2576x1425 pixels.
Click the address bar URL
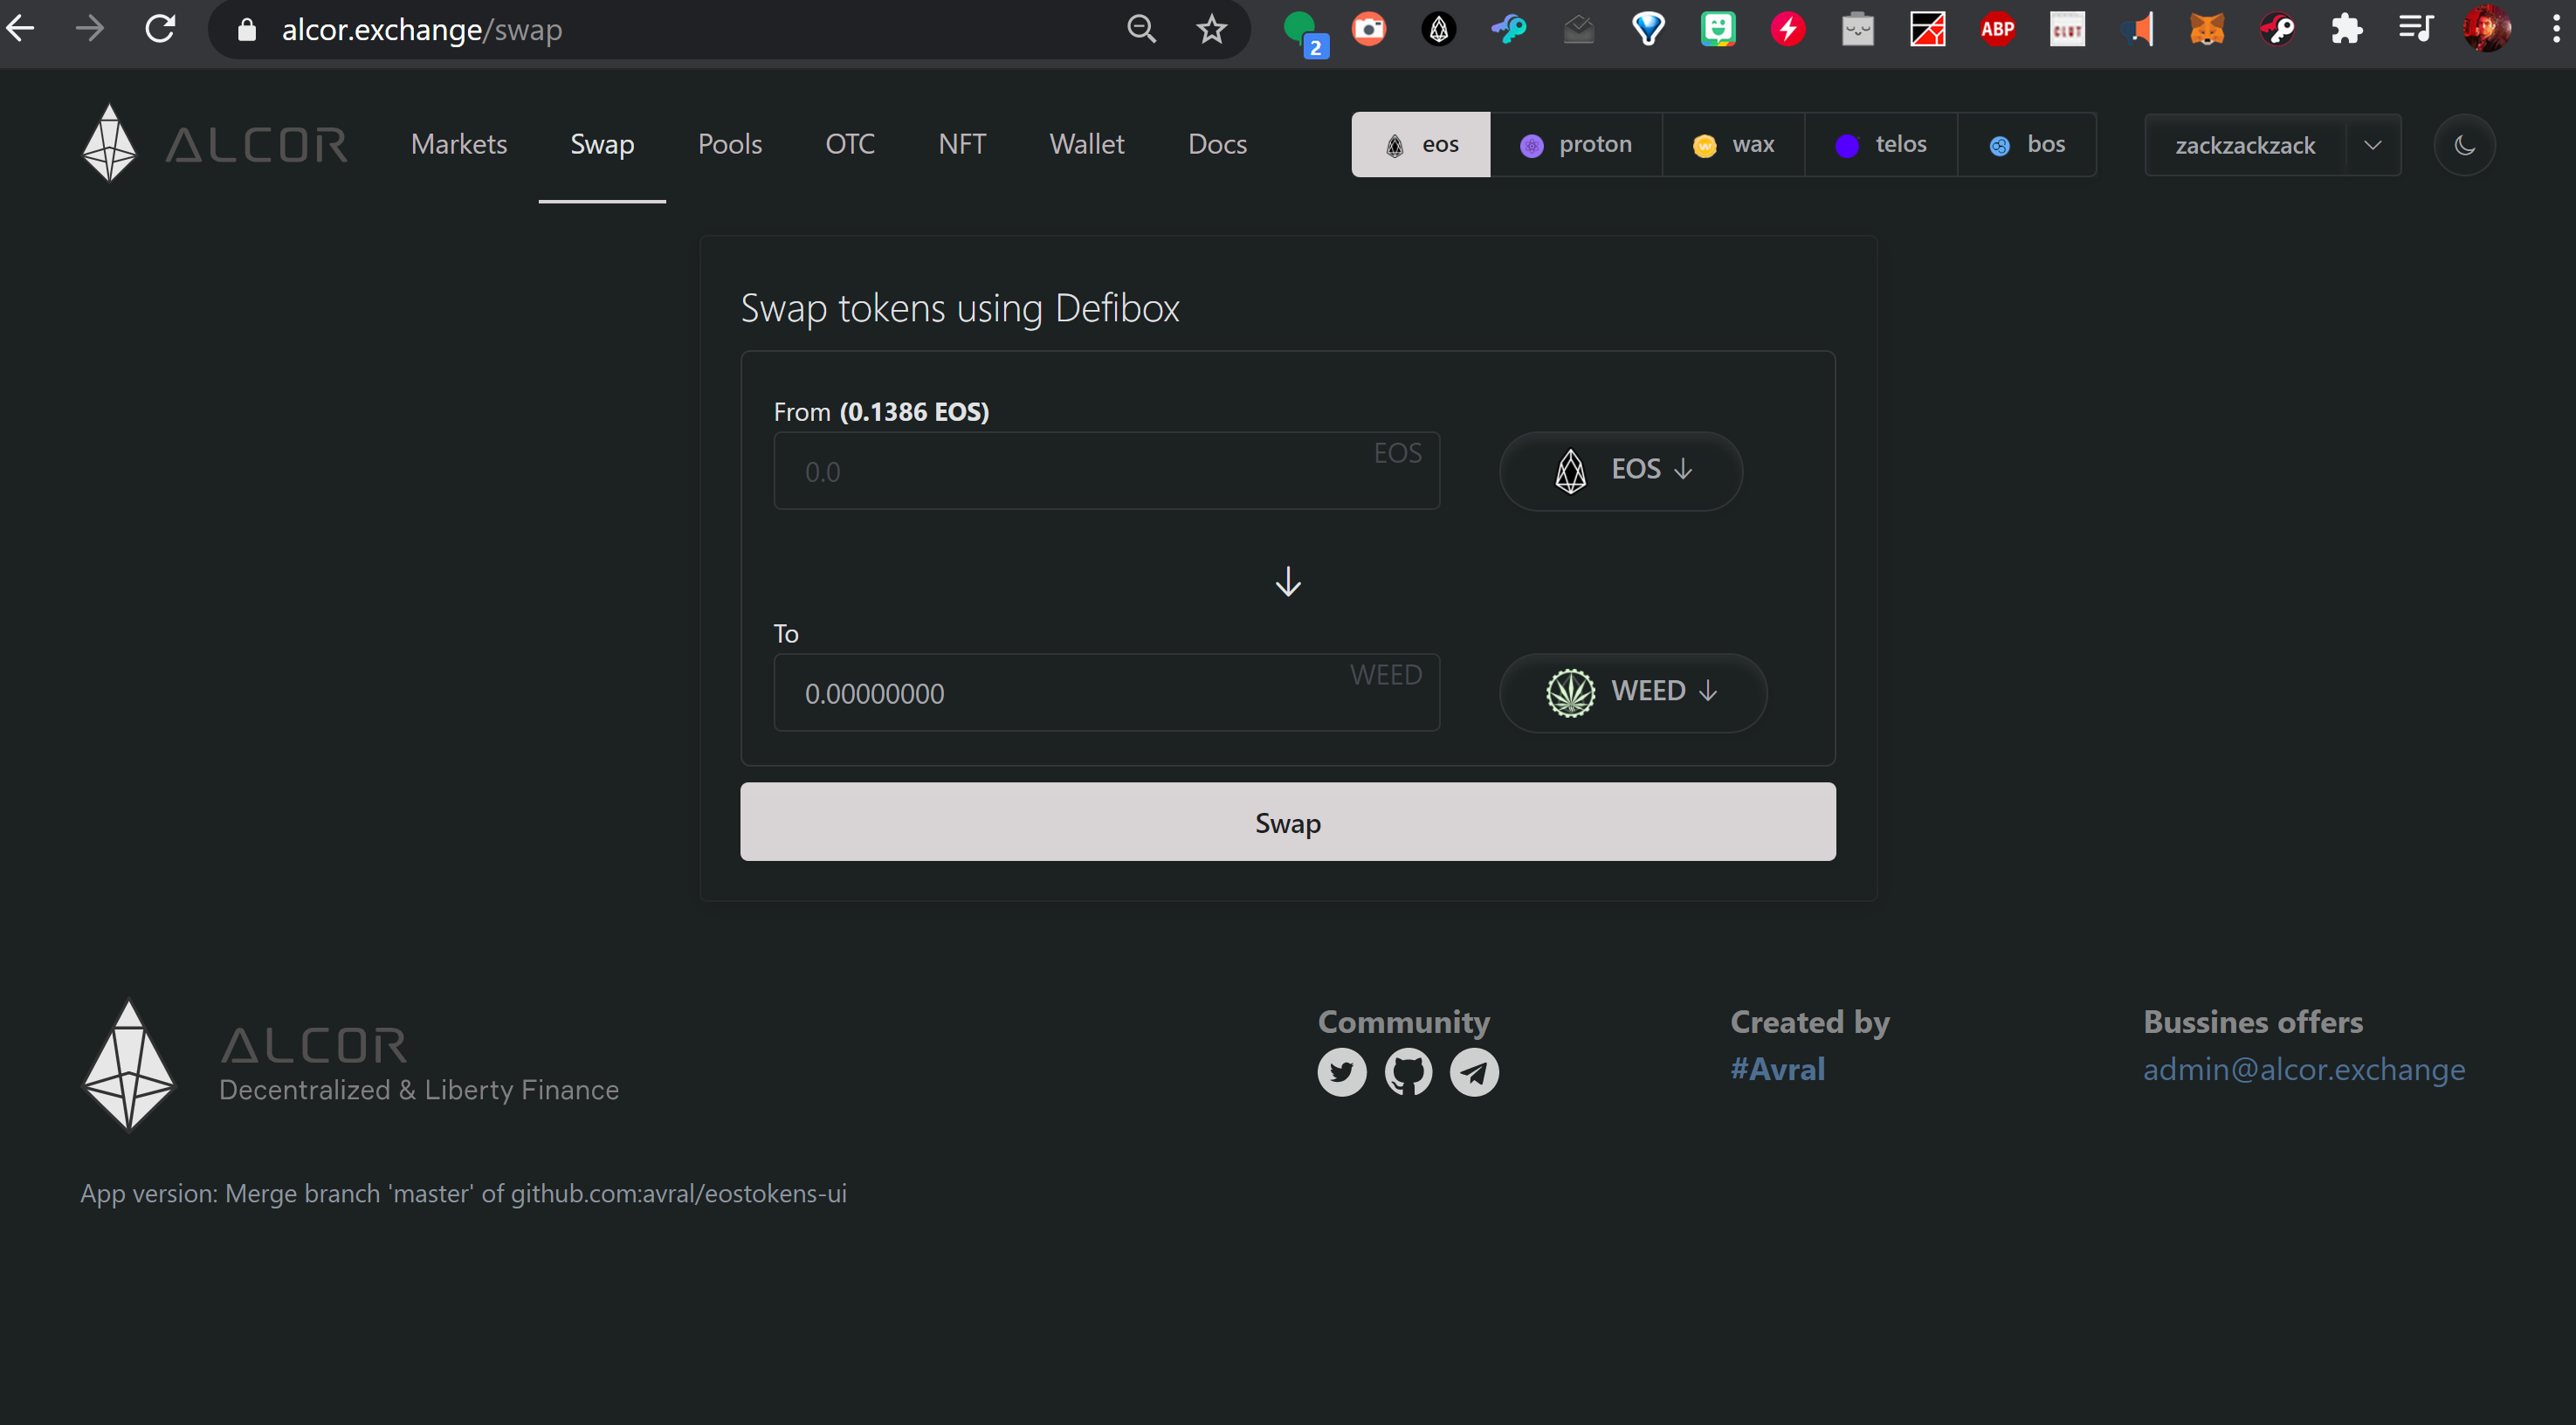[x=422, y=30]
